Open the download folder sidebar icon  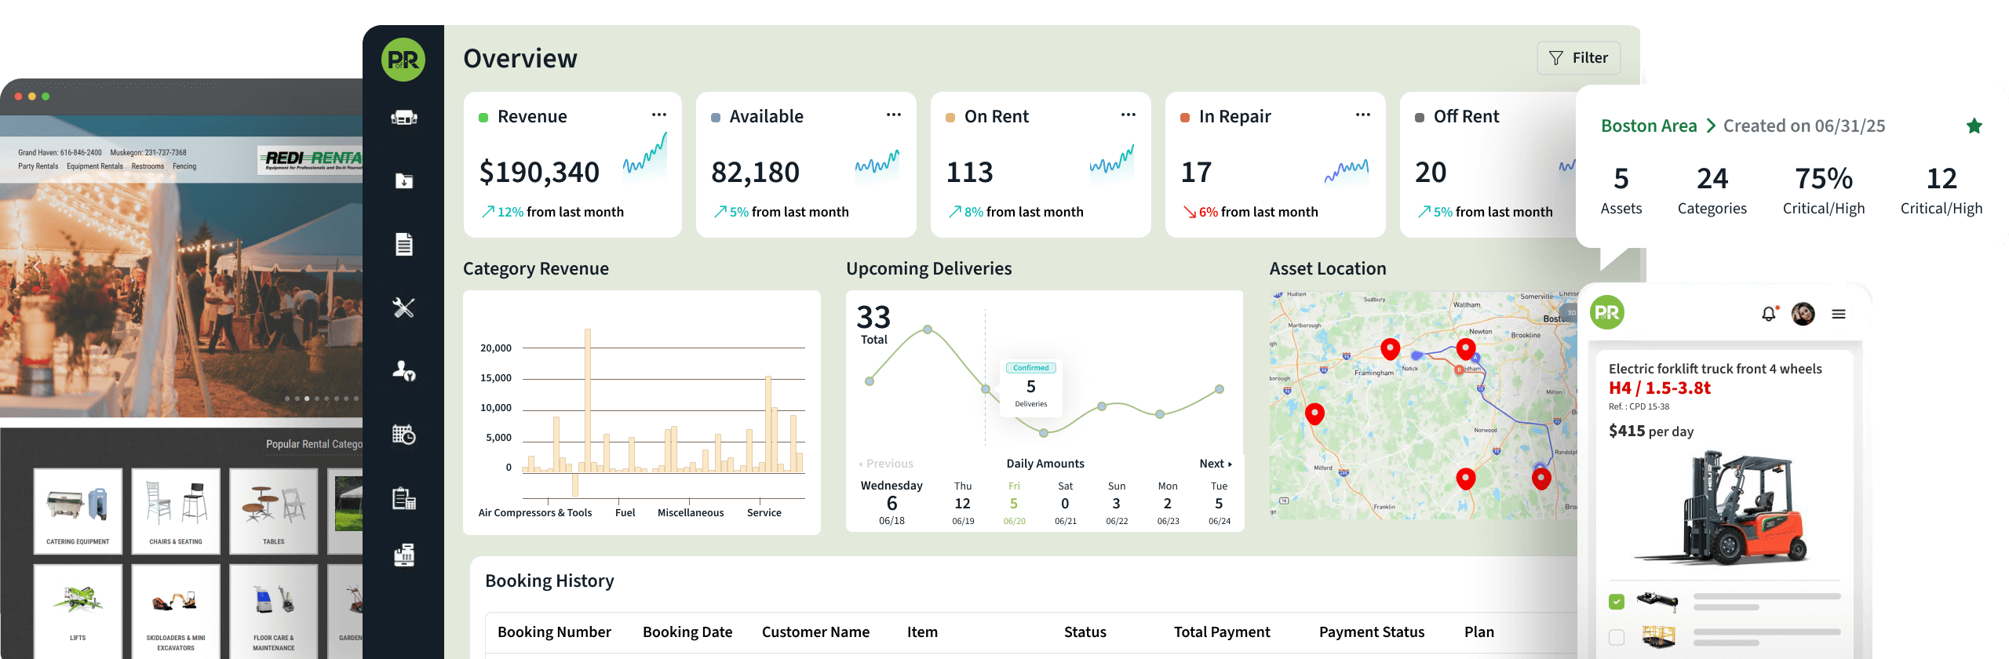click(x=404, y=181)
